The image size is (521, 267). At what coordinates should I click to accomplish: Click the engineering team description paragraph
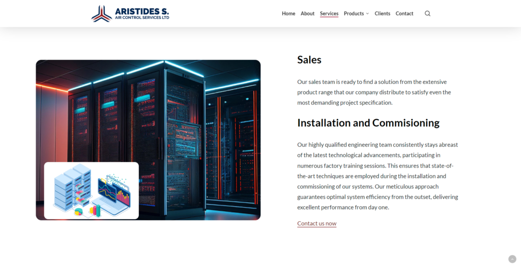pos(377,176)
